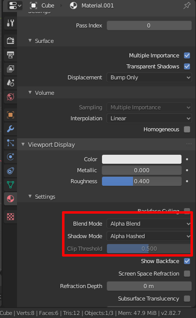
Task: Animate Metallic property with its dot
Action: pos(187,170)
